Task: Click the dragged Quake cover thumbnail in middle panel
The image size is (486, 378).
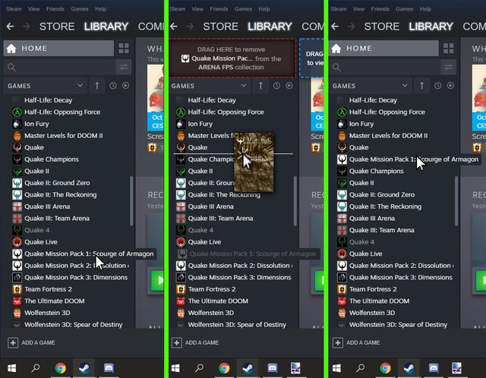Action: [x=254, y=162]
